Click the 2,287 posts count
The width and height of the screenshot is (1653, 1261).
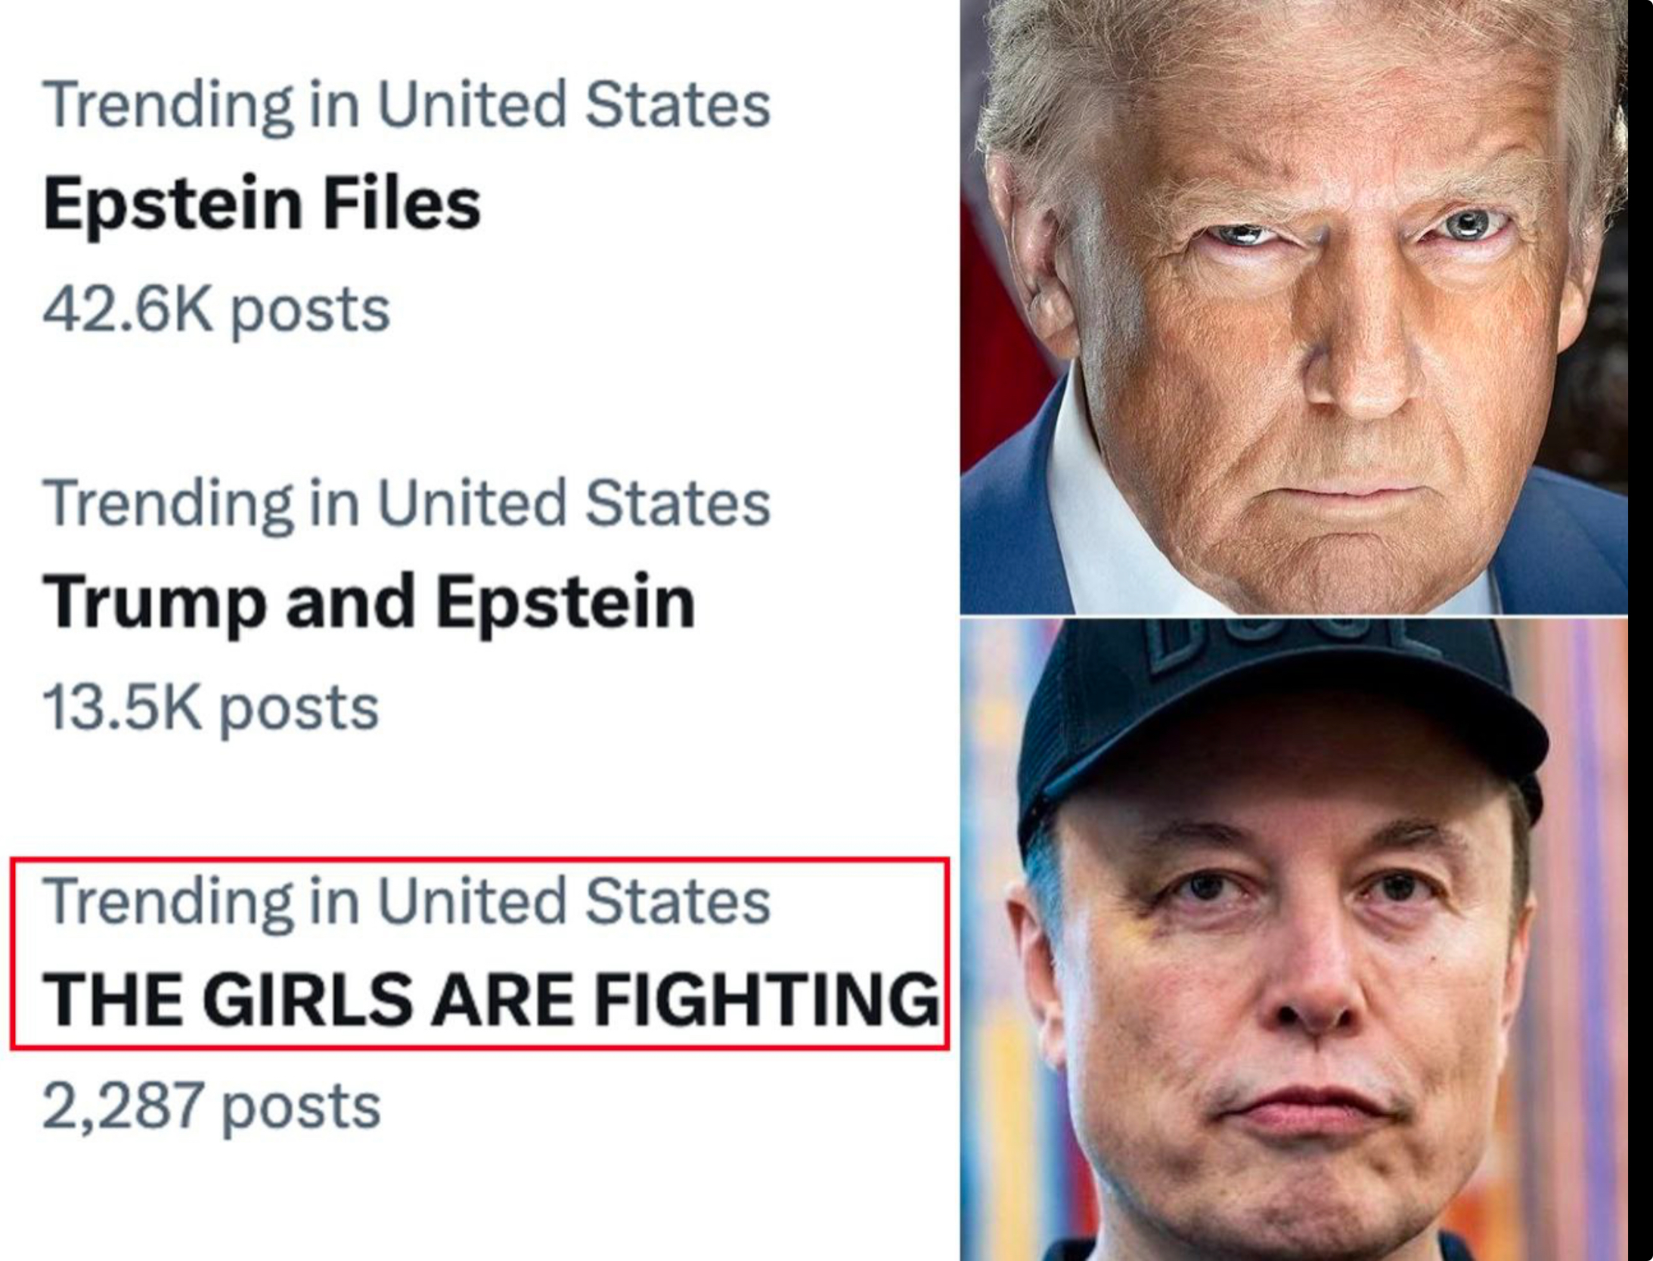(212, 1107)
